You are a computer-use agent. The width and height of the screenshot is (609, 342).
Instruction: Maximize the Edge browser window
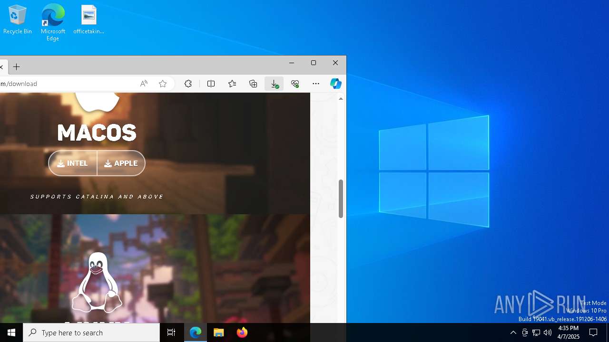click(314, 63)
